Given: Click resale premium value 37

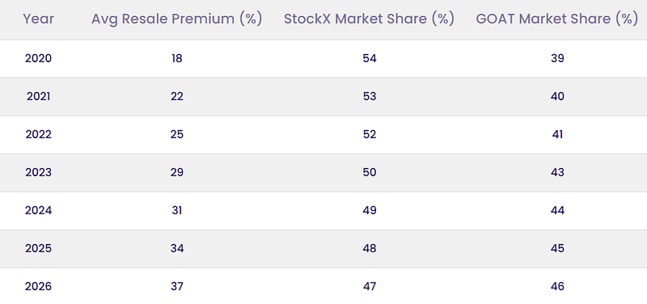Looking at the screenshot, I should tap(176, 287).
